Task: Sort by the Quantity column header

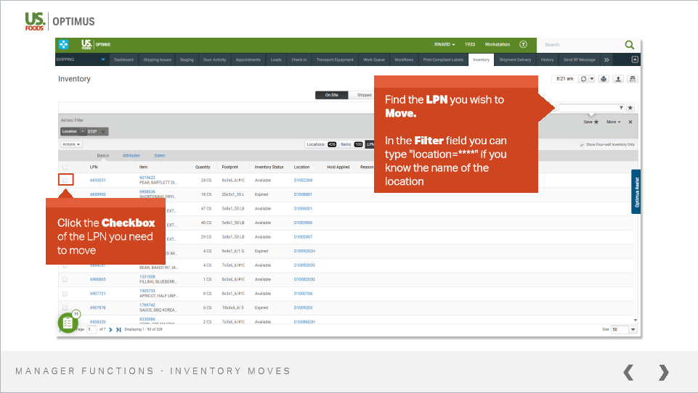Action: [x=203, y=167]
